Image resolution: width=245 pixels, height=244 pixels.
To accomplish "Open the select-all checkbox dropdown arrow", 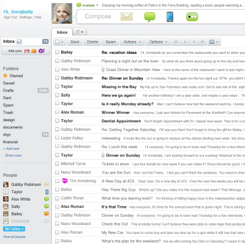I will pyautogui.click(x=62, y=42).
